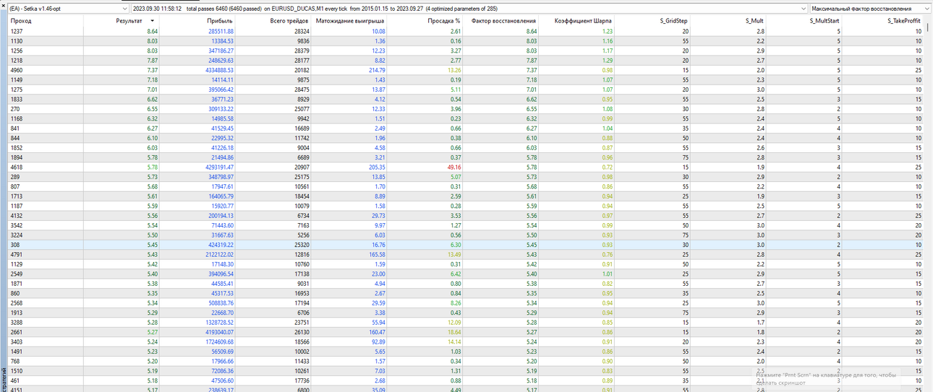
Task: Select the highlighted pass number 308
Action: point(15,244)
